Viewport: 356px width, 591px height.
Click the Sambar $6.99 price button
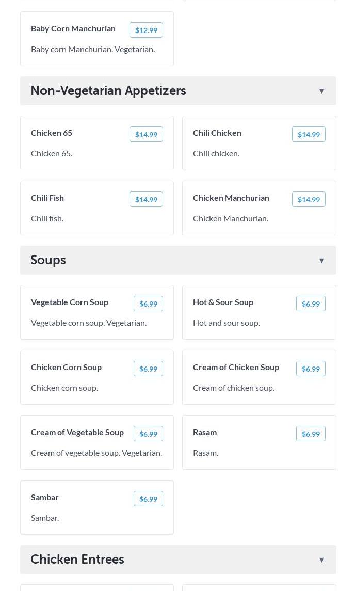tap(148, 499)
